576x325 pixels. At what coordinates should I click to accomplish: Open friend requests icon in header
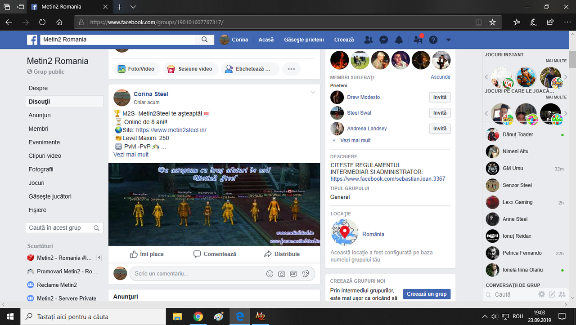pyautogui.click(x=369, y=40)
